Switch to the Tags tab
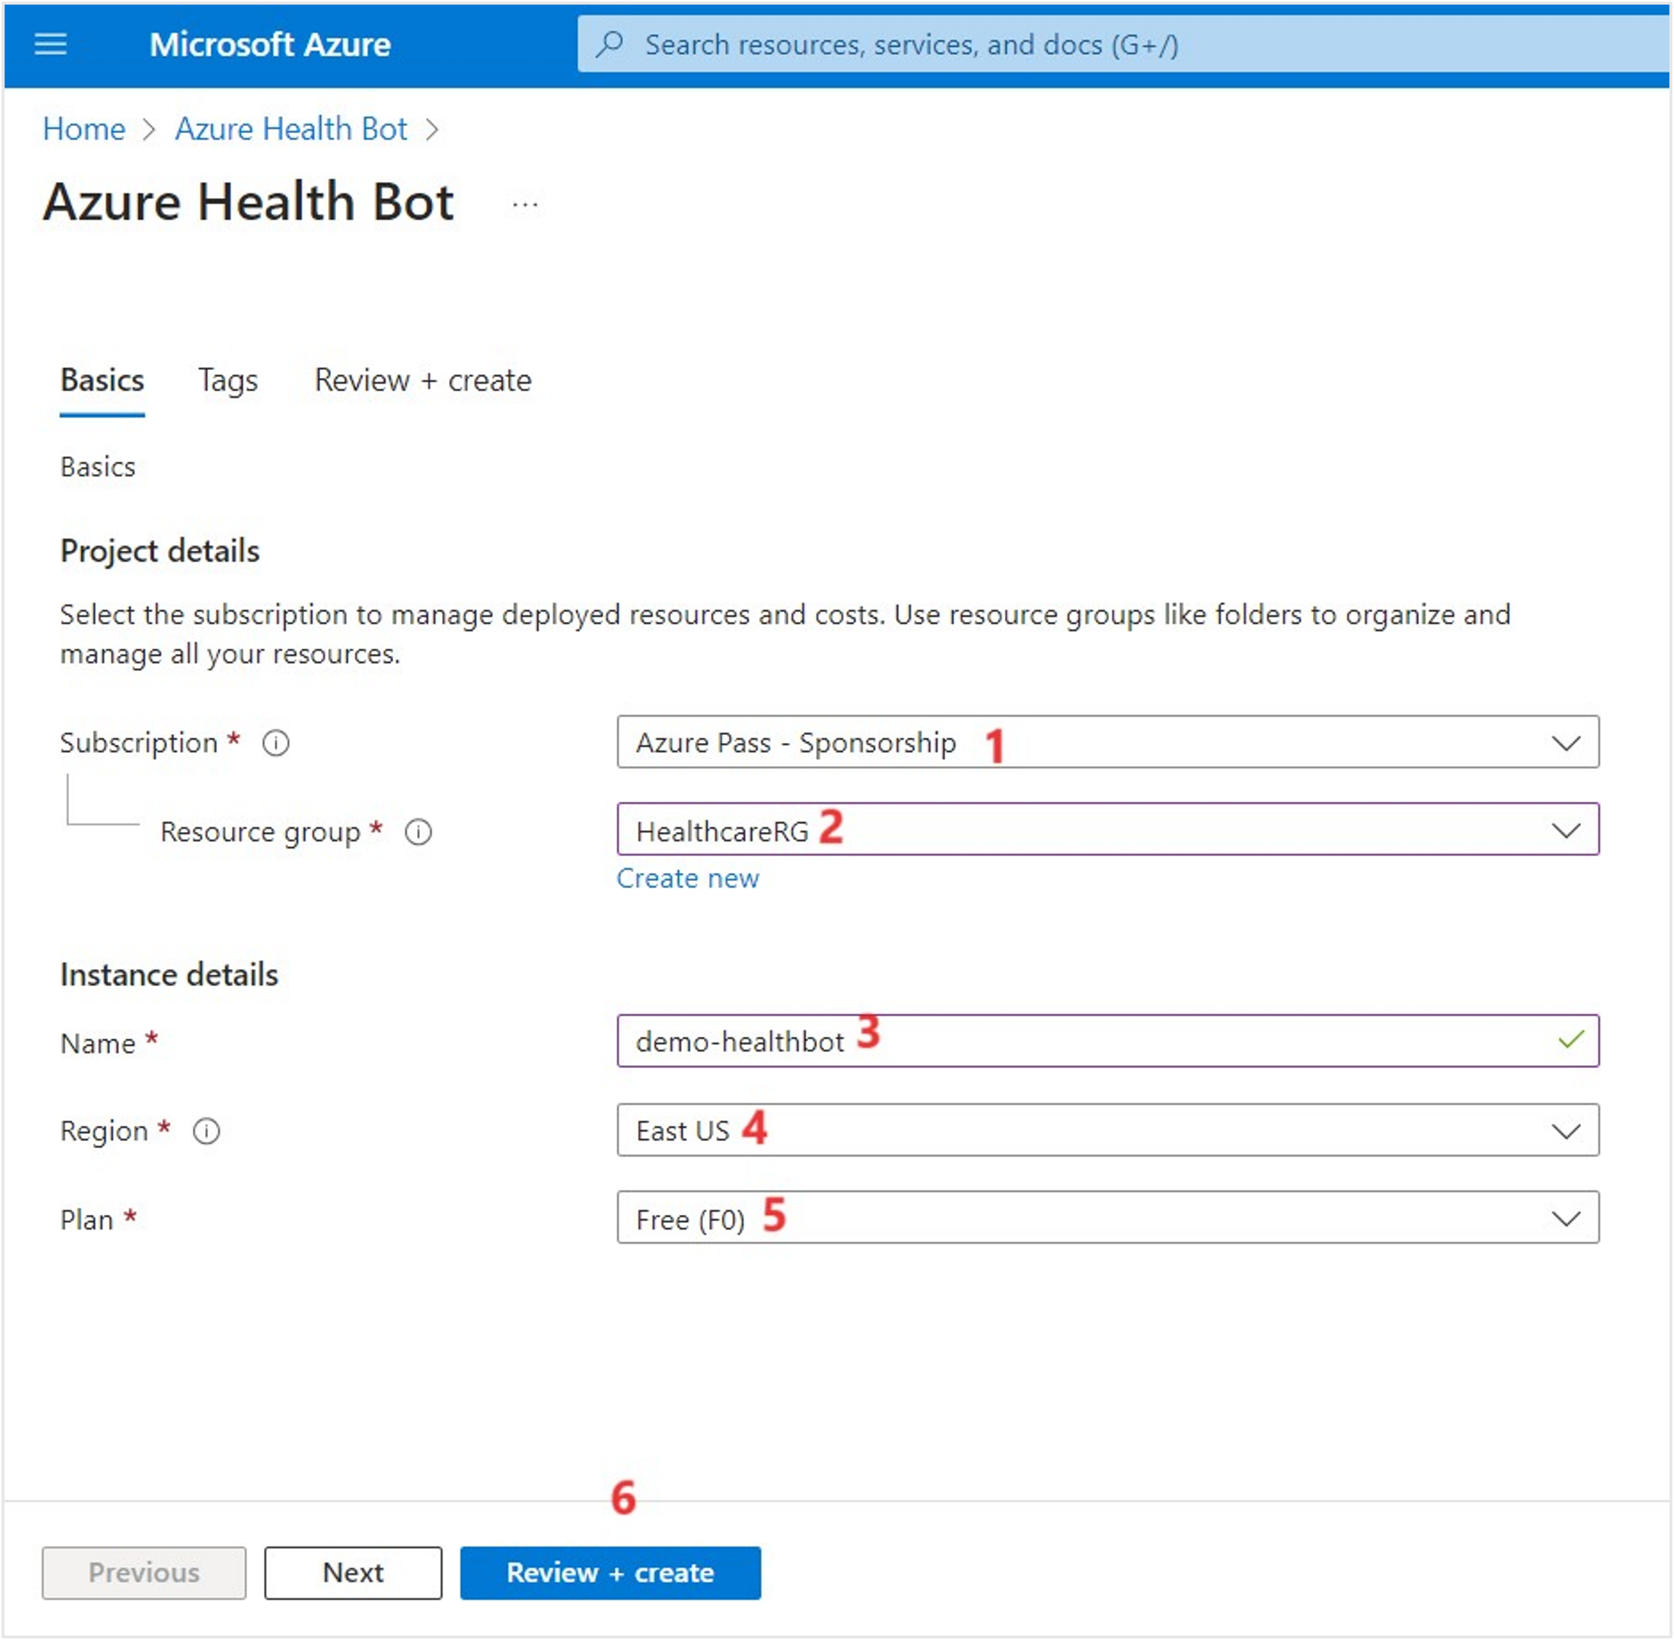Image resolution: width=1674 pixels, height=1640 pixels. [228, 380]
